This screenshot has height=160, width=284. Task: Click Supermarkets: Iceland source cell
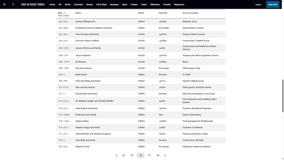click(193, 28)
